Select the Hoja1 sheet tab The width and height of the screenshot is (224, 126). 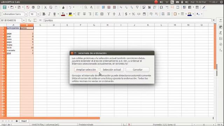(24, 121)
